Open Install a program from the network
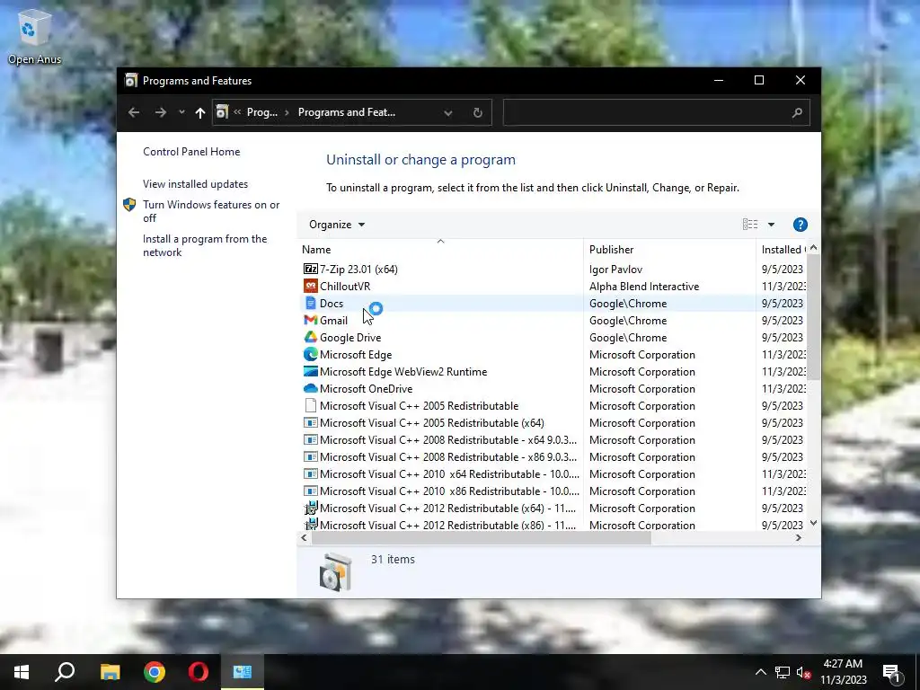The height and width of the screenshot is (690, 920). pyautogui.click(x=205, y=245)
